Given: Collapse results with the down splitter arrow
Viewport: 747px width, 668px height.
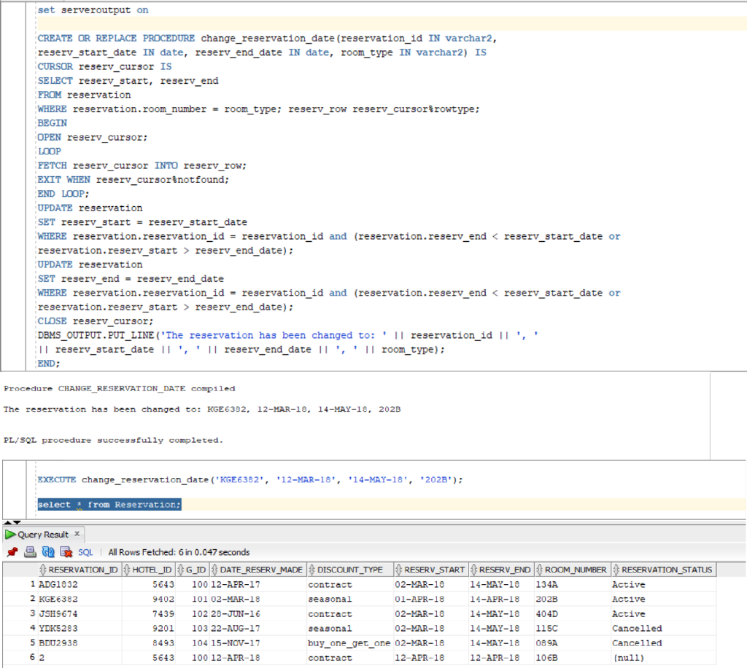Looking at the screenshot, I should [x=16, y=522].
